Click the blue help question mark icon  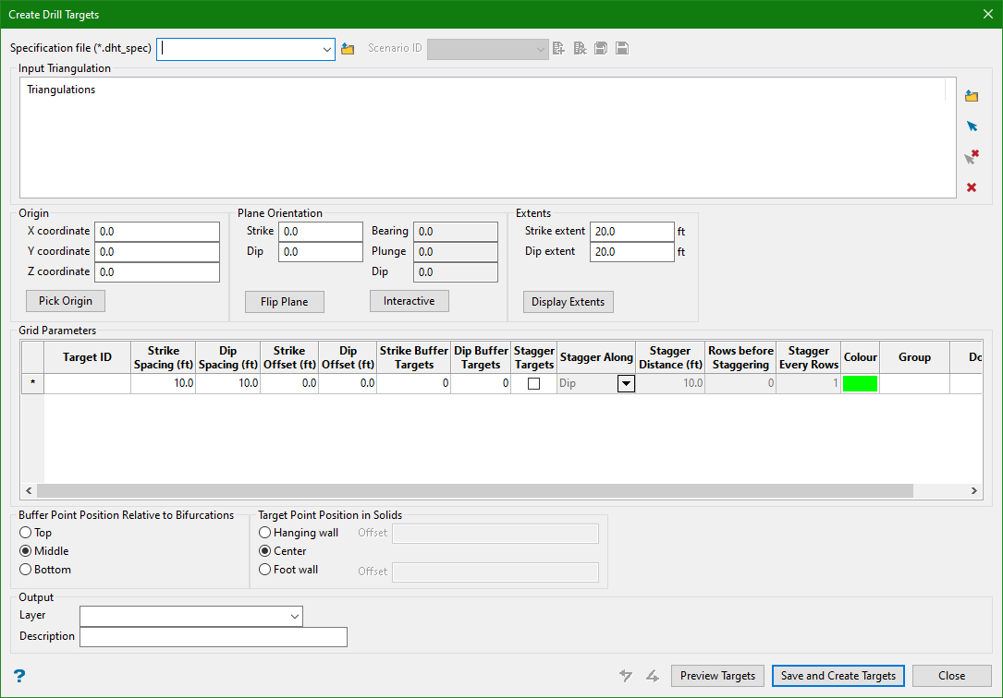coord(18,676)
